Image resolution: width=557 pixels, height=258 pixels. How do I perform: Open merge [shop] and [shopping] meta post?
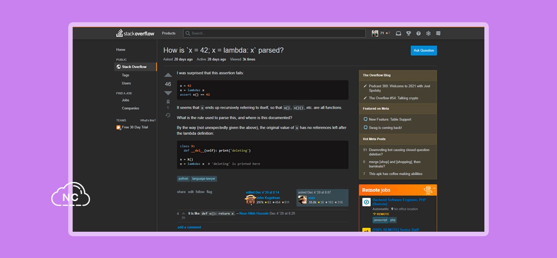click(x=395, y=164)
